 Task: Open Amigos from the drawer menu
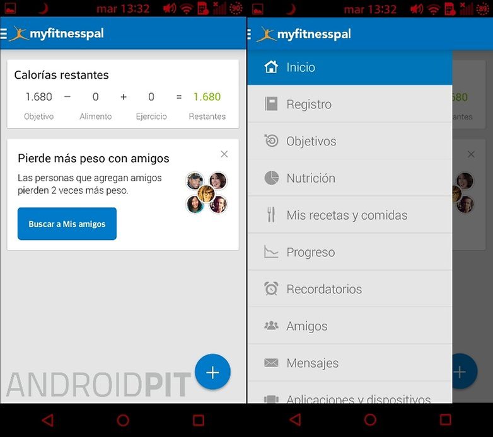coord(350,326)
